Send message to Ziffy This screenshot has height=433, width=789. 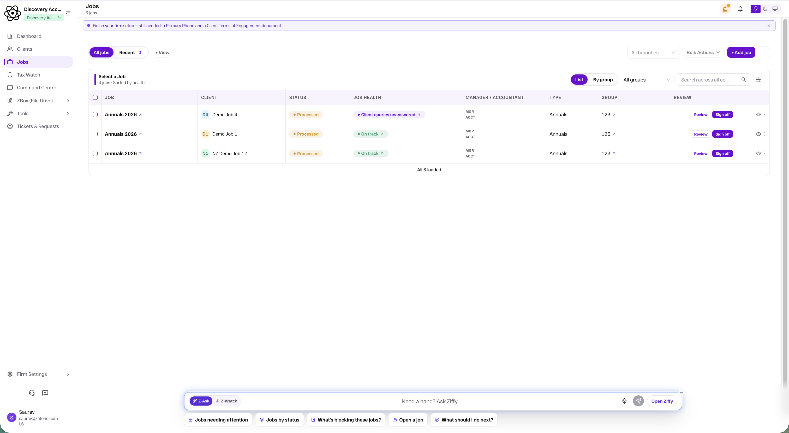coord(638,401)
